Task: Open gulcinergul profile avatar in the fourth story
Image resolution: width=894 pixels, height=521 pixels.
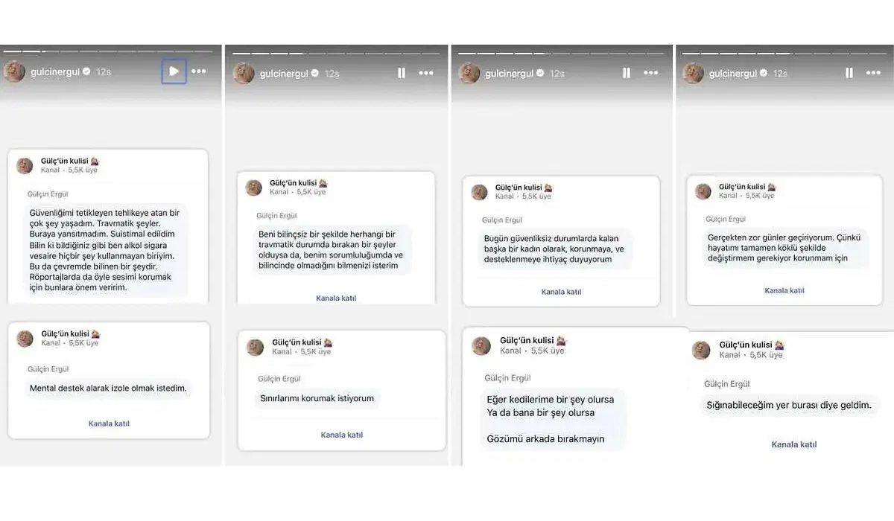Action: click(x=693, y=73)
